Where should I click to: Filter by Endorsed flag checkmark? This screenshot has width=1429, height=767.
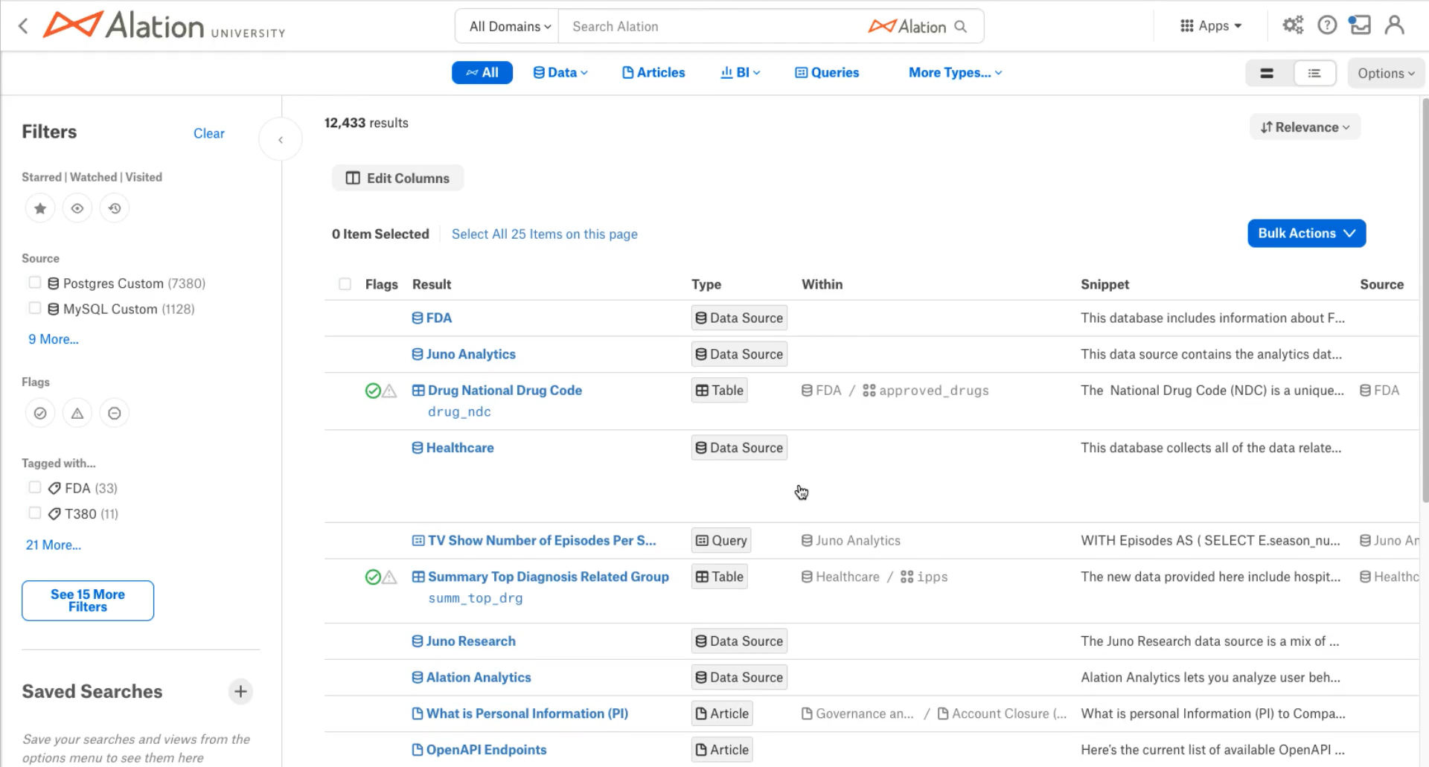[40, 413]
